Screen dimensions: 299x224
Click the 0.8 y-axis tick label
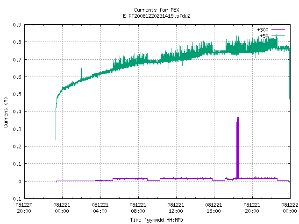[x=17, y=42]
